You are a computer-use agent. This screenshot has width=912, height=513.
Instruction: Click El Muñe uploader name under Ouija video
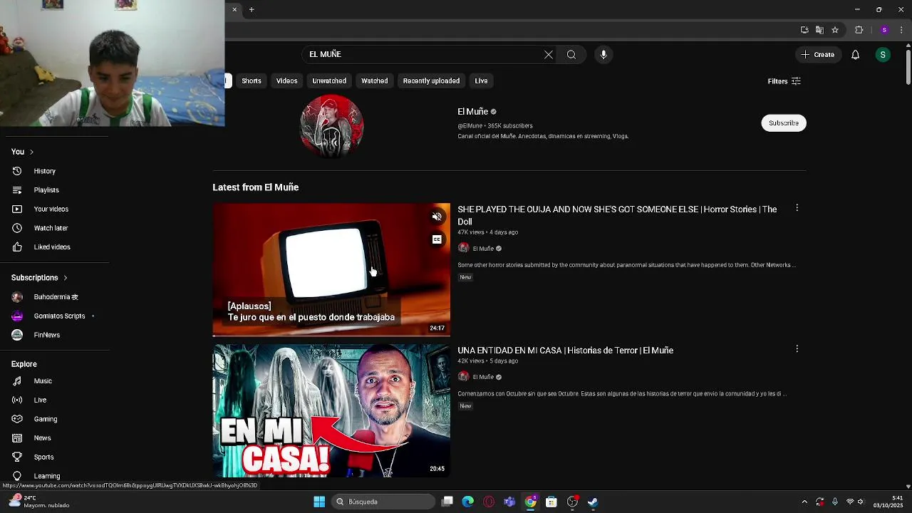pyautogui.click(x=483, y=249)
